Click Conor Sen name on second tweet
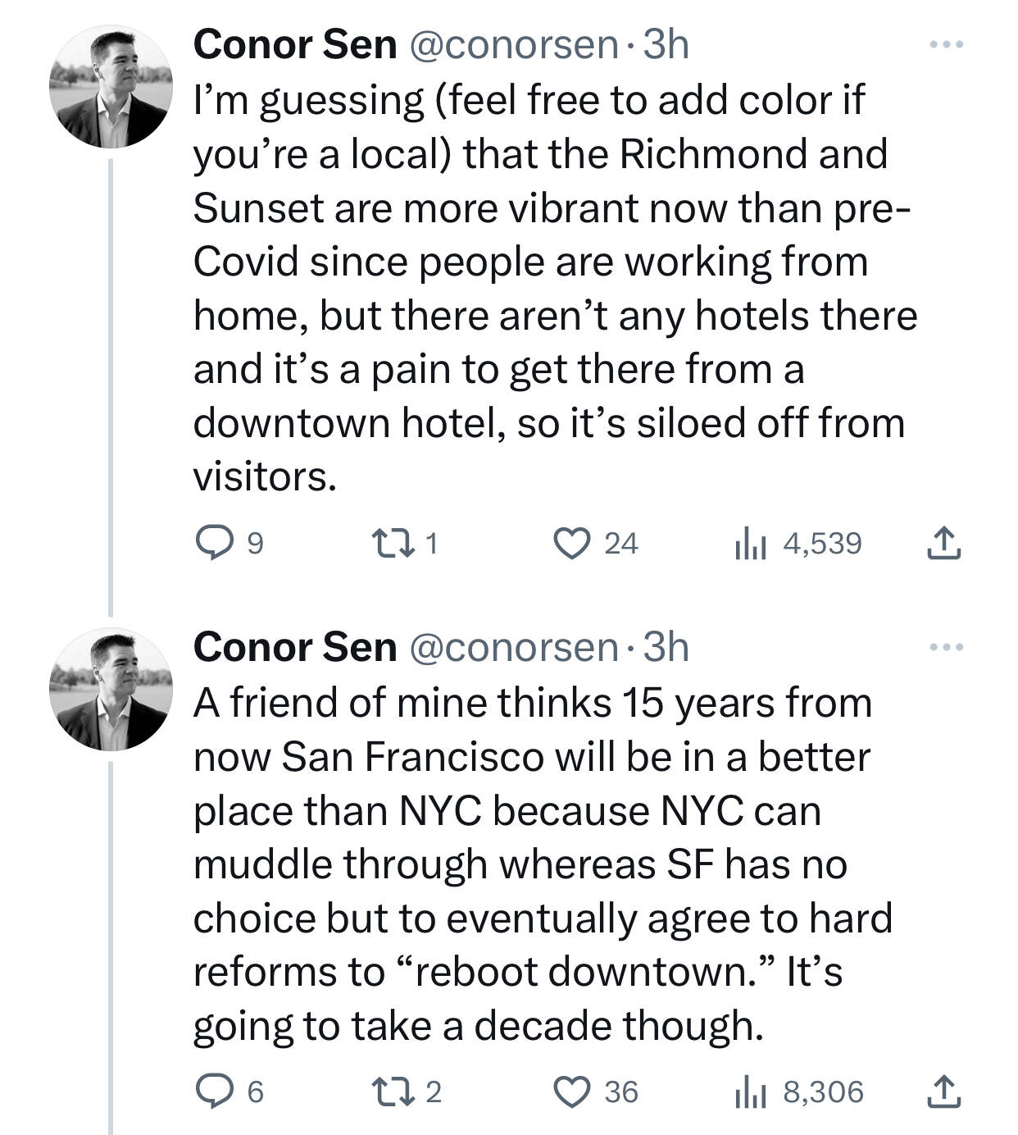 pyautogui.click(x=294, y=647)
